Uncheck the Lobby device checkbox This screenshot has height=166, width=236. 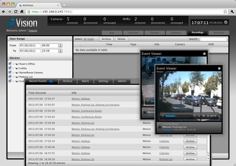[10, 68]
